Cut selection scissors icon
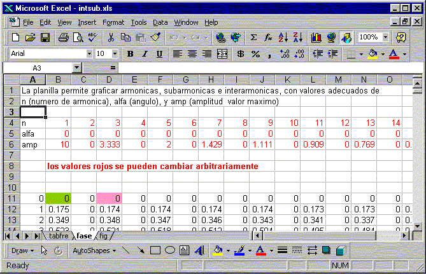Image resolution: width=426 pixels, height=274 pixels. (111, 38)
